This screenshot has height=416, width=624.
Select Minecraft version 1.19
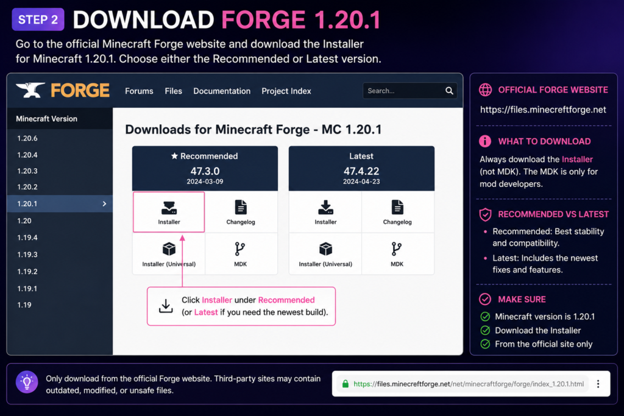point(60,305)
